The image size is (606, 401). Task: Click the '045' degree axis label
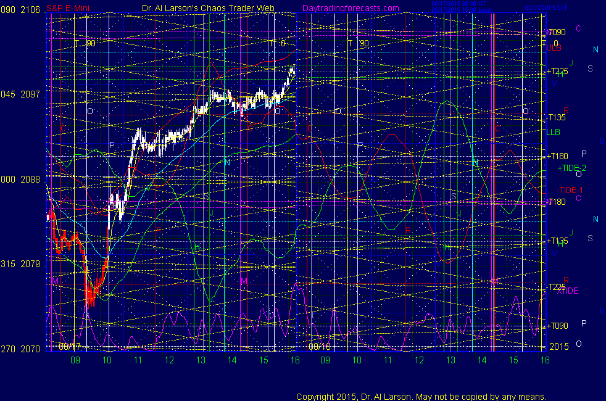click(x=8, y=94)
